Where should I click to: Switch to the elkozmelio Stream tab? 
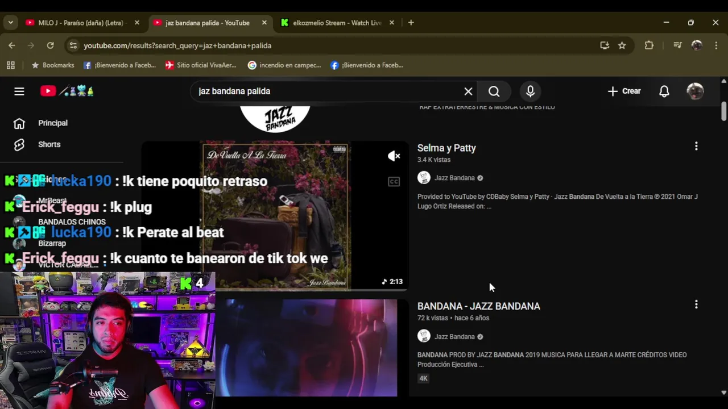coord(337,23)
